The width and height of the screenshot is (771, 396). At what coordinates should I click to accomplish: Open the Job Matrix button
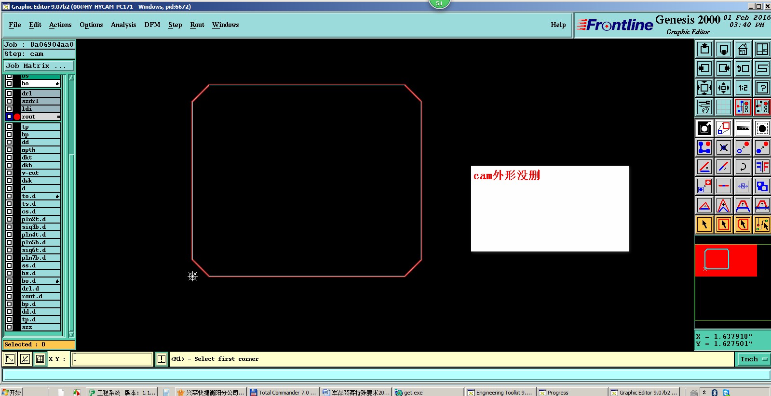pyautogui.click(x=39, y=66)
